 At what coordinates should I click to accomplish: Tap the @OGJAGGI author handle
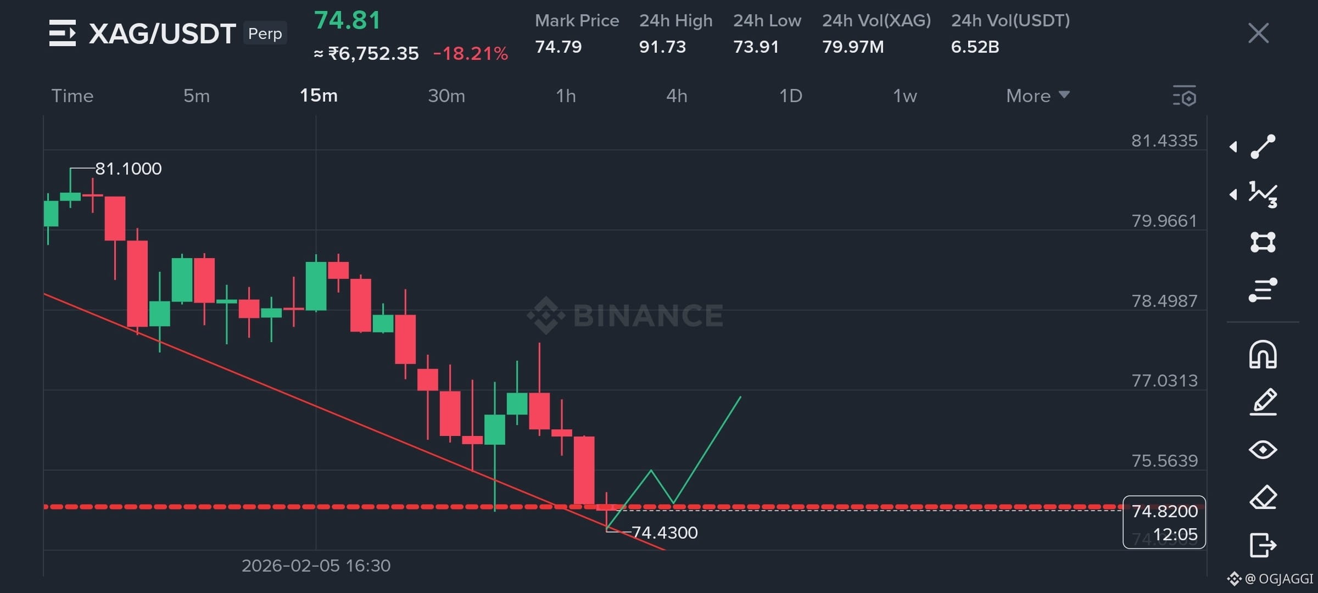[x=1278, y=579]
